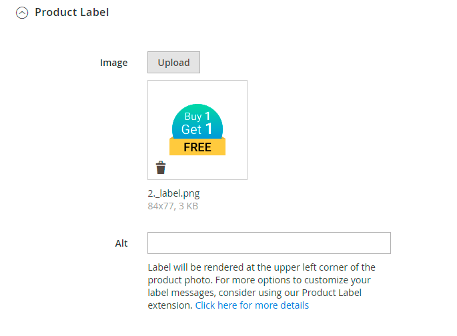
Task: Click the 84x77, 3 KB size text
Action: coord(173,206)
